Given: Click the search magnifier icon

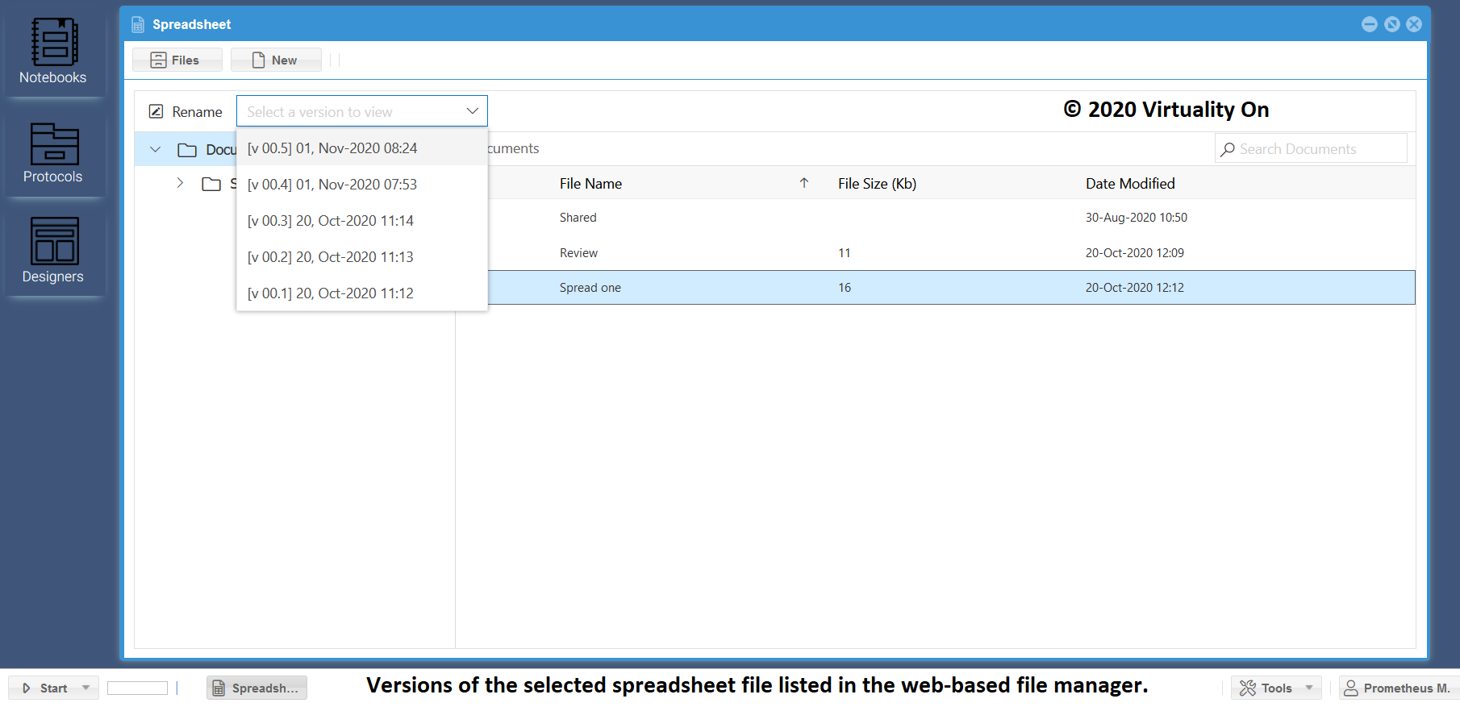Looking at the screenshot, I should tap(1228, 149).
